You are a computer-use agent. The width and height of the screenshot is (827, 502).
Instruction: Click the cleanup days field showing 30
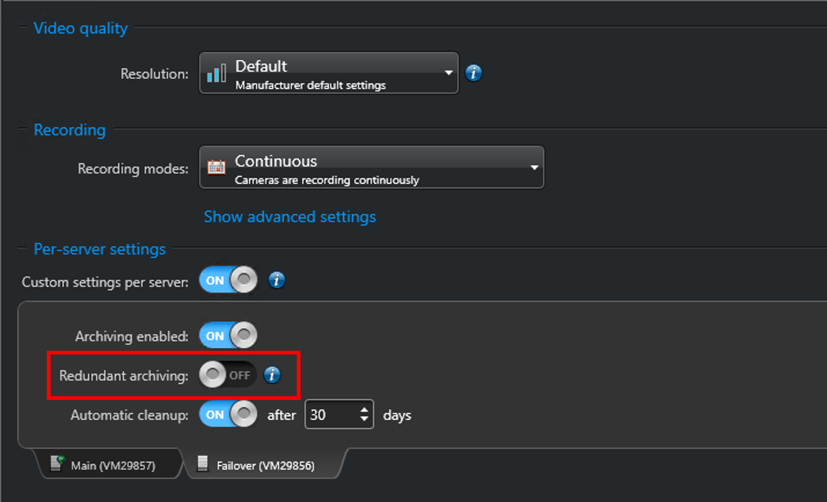point(339,414)
